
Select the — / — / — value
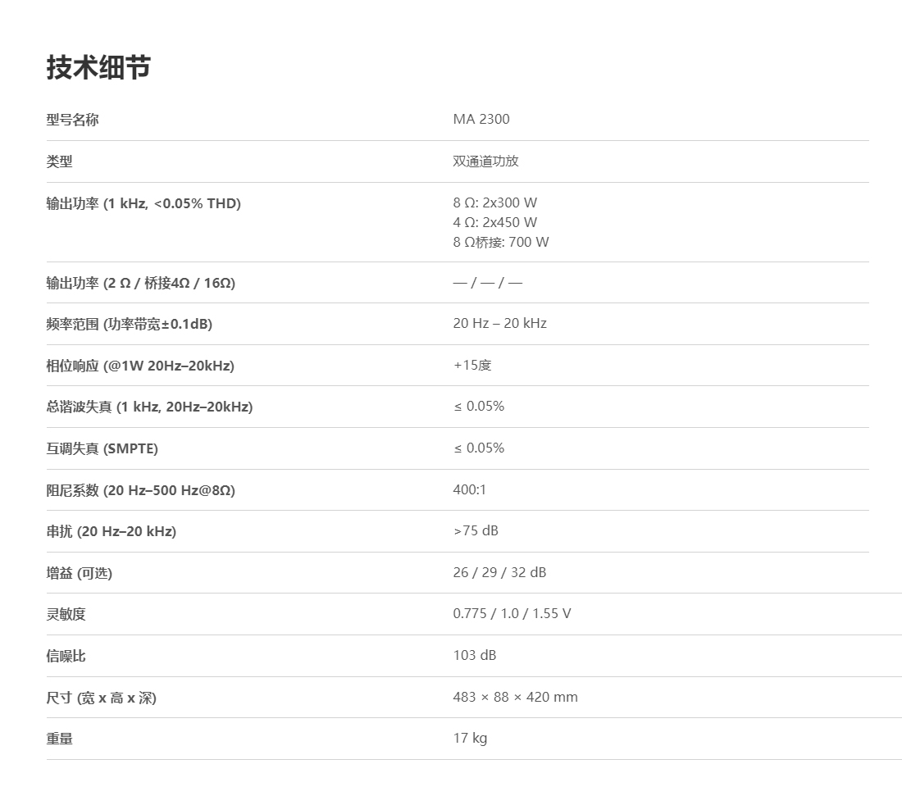[487, 282]
